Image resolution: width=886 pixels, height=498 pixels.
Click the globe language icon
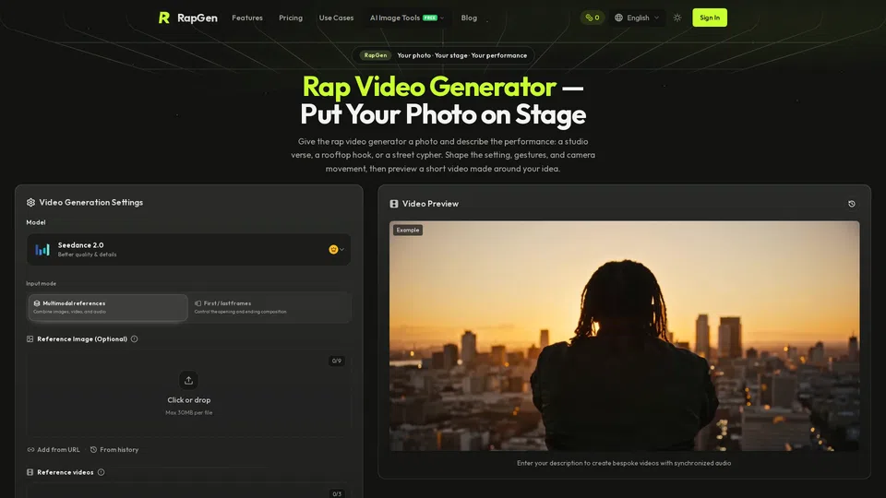click(x=618, y=18)
